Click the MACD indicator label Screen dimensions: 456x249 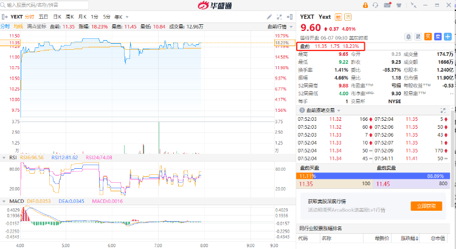[x=16, y=201]
